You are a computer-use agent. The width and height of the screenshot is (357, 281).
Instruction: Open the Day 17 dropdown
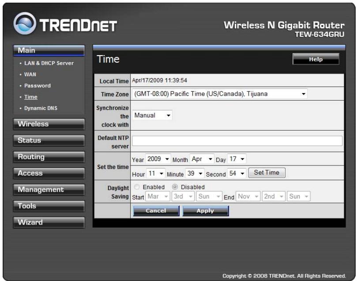237,159
